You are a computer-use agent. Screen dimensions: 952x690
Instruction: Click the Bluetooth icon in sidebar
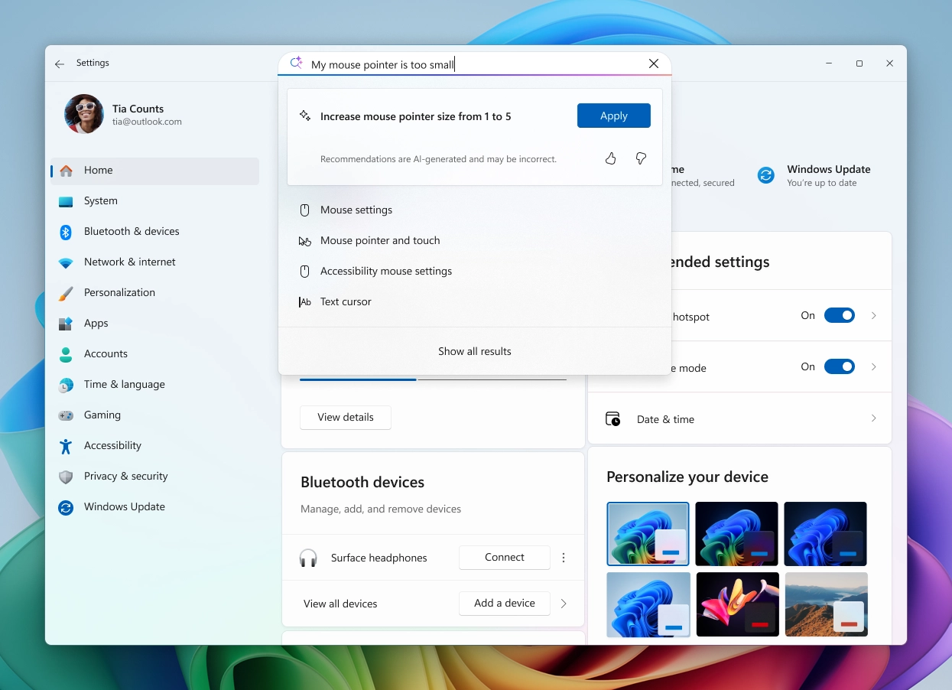(66, 232)
